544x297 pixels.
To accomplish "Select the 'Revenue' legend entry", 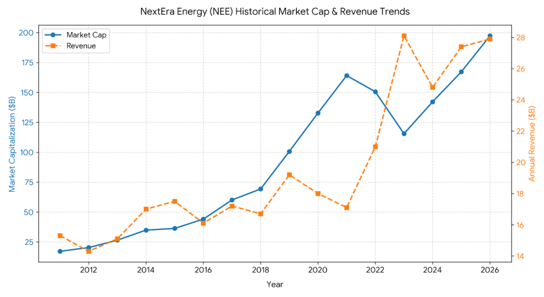I will tap(71, 46).
